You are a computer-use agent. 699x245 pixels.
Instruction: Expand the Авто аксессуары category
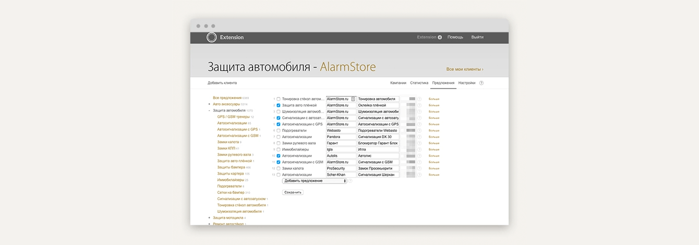(x=209, y=104)
